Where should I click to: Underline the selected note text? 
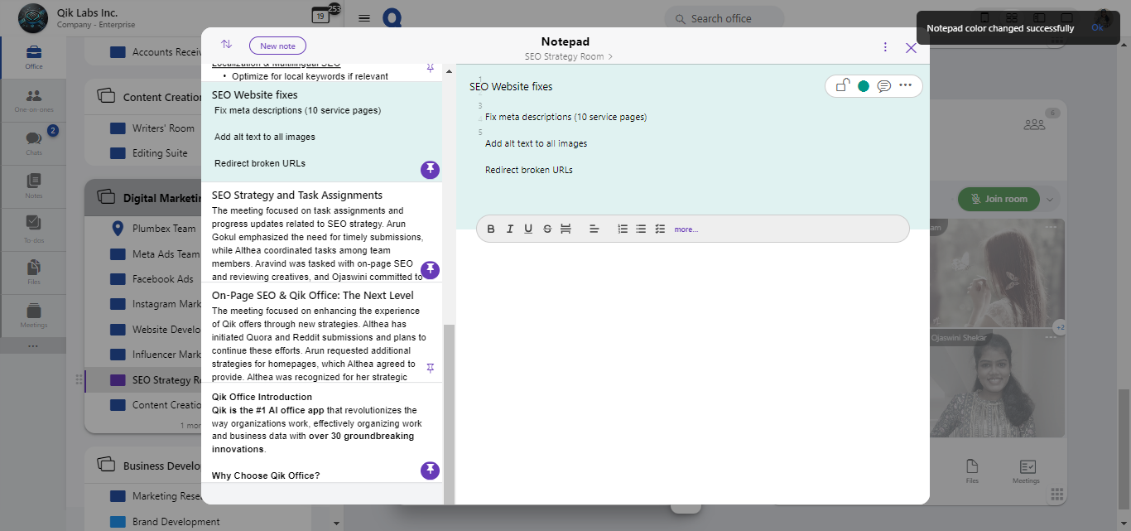(x=528, y=229)
